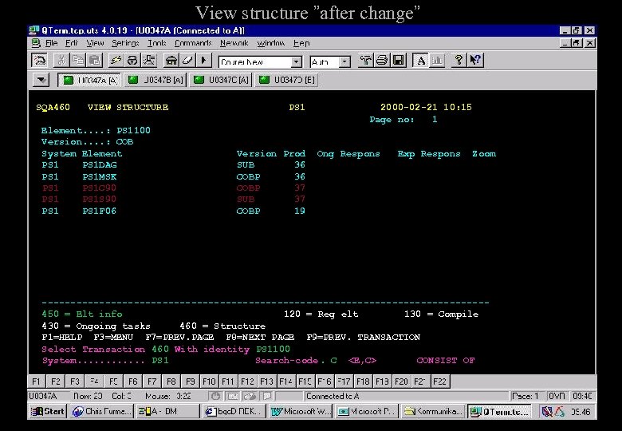This screenshot has width=622, height=431.
Task: Open the Commands menu
Action: [x=193, y=43]
